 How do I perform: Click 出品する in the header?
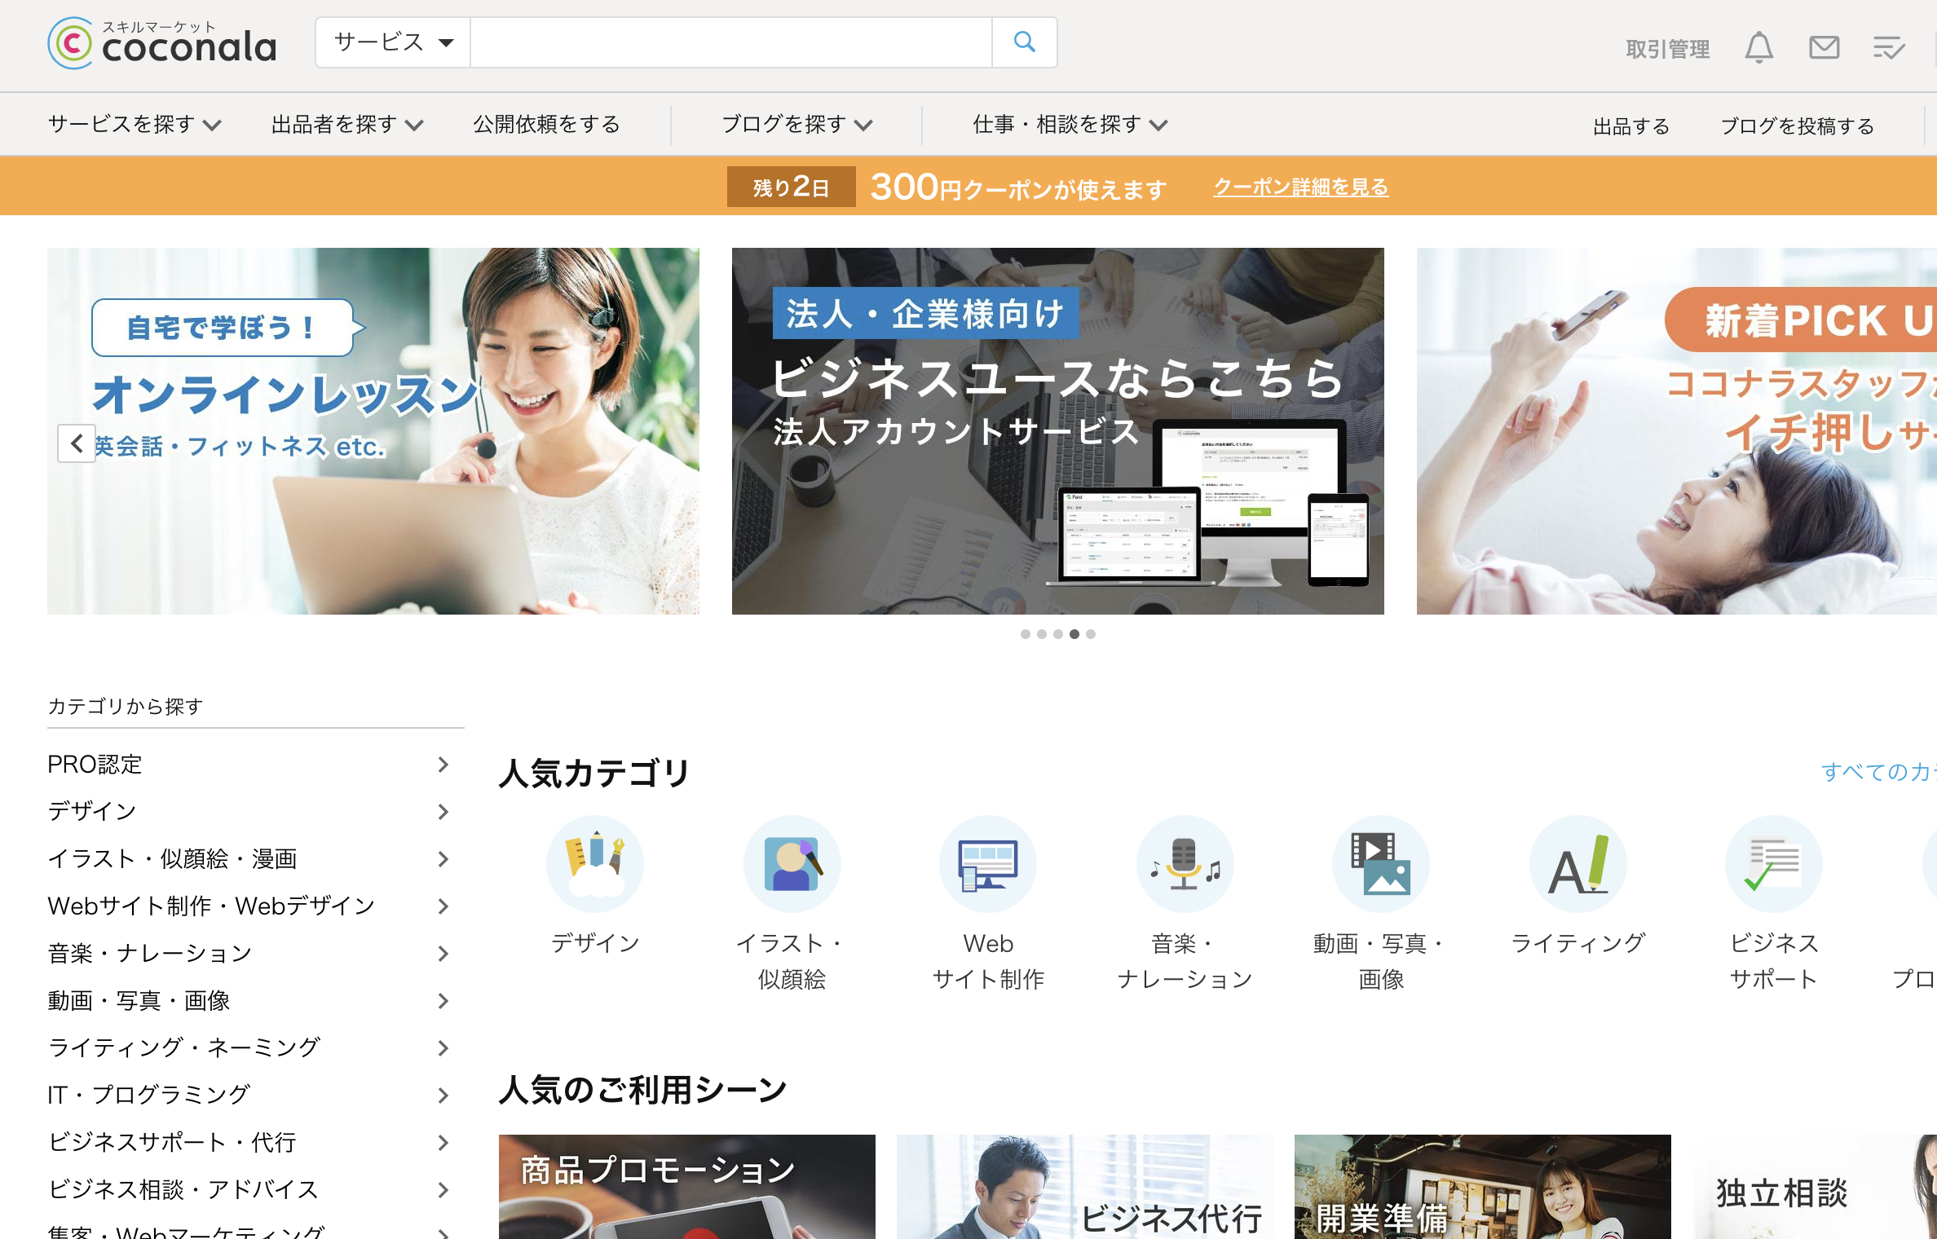[x=1631, y=126]
